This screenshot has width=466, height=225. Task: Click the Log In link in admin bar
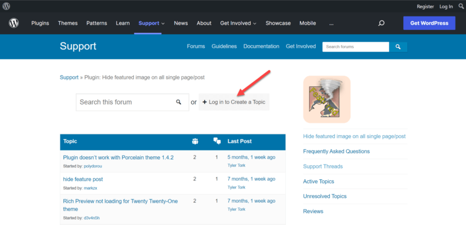pyautogui.click(x=446, y=6)
